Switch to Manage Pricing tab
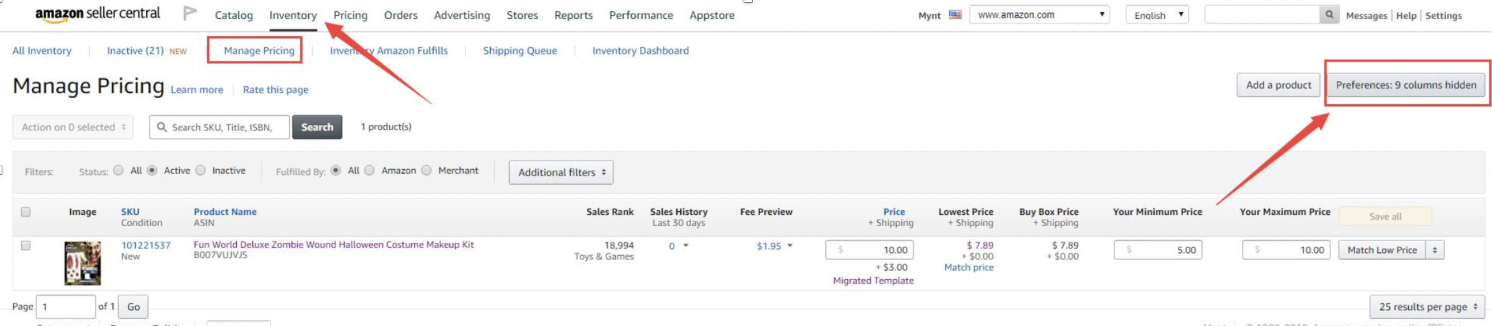The image size is (1492, 326). 259,50
